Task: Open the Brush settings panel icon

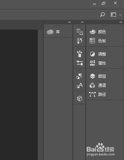Action: 79,63
